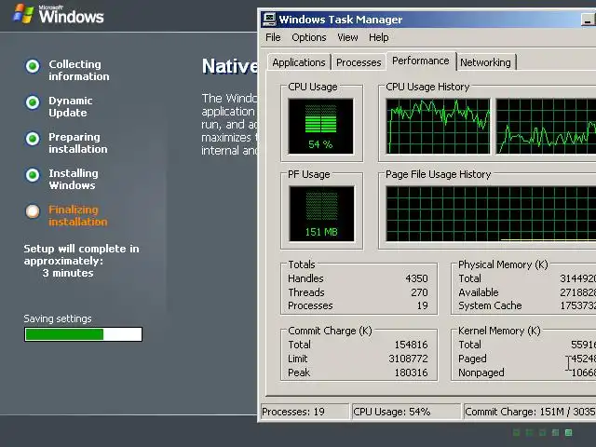
Task: Click the Preparing installation step bullet
Action: (x=33, y=139)
